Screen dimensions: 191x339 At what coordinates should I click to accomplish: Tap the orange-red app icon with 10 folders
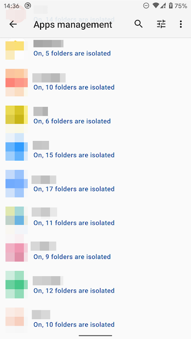tap(16, 83)
